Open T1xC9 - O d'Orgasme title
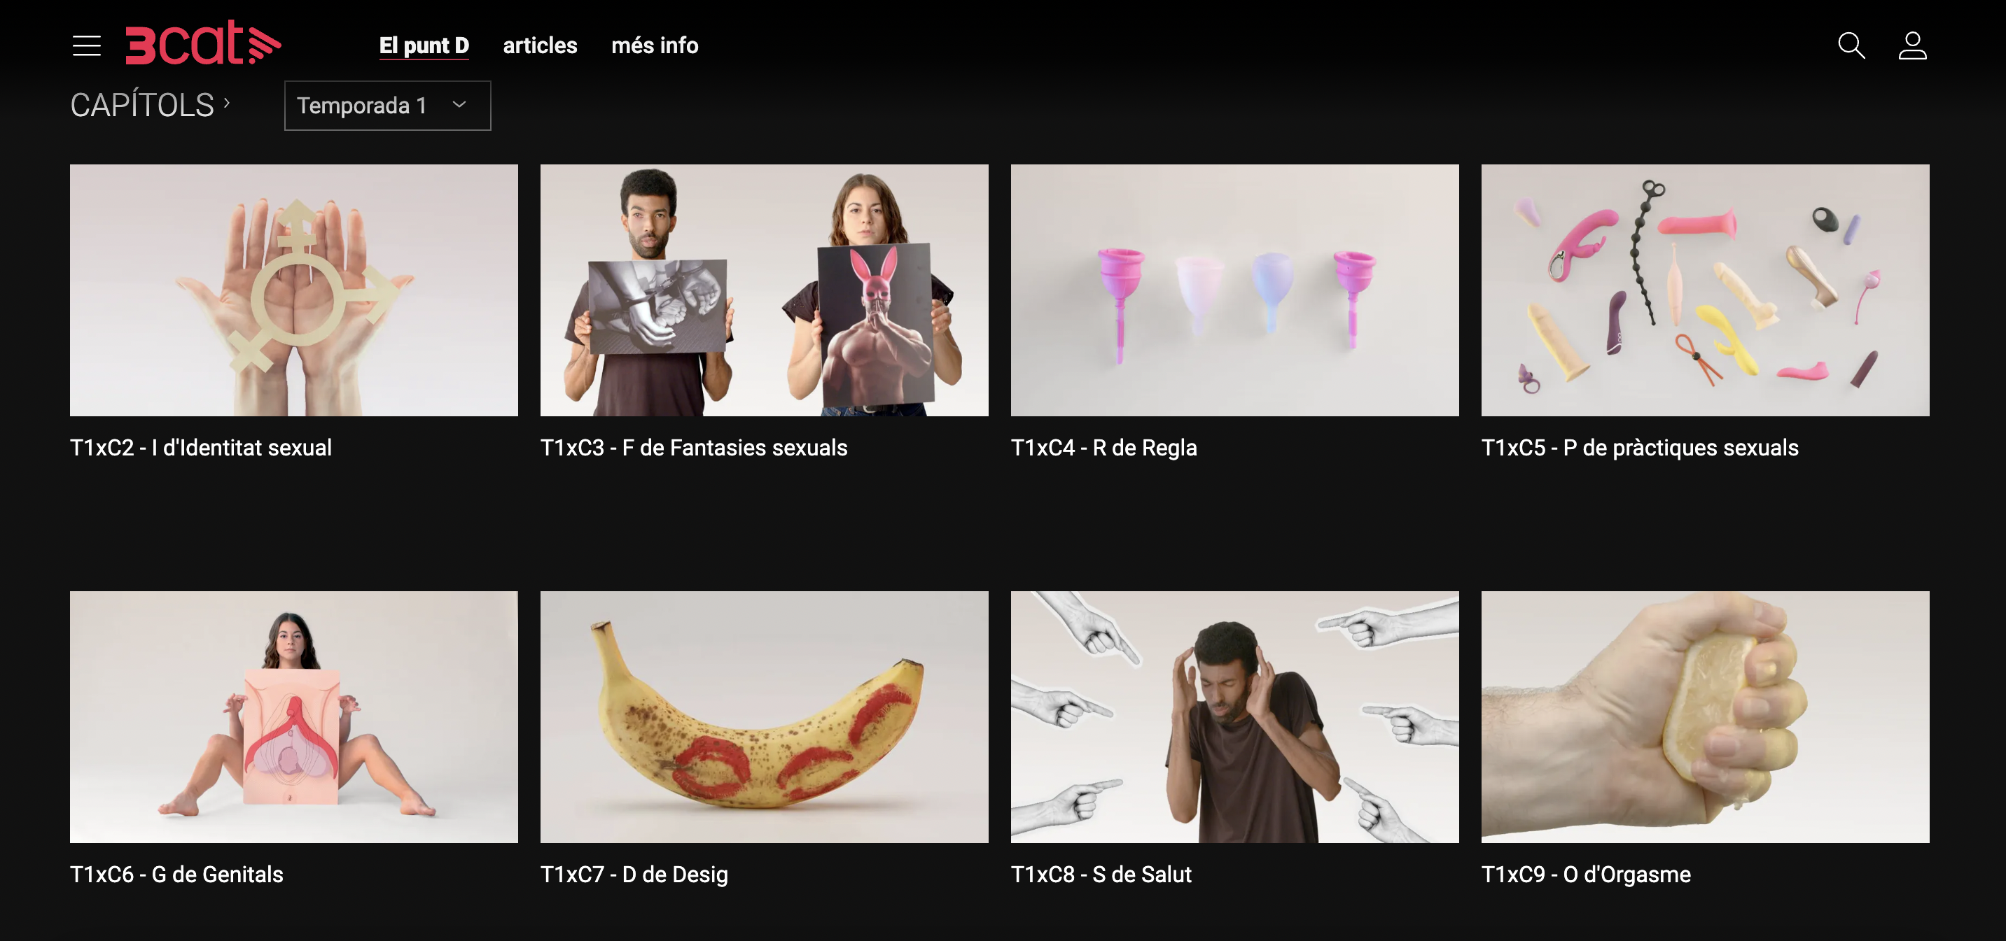The image size is (2006, 941). point(1585,874)
